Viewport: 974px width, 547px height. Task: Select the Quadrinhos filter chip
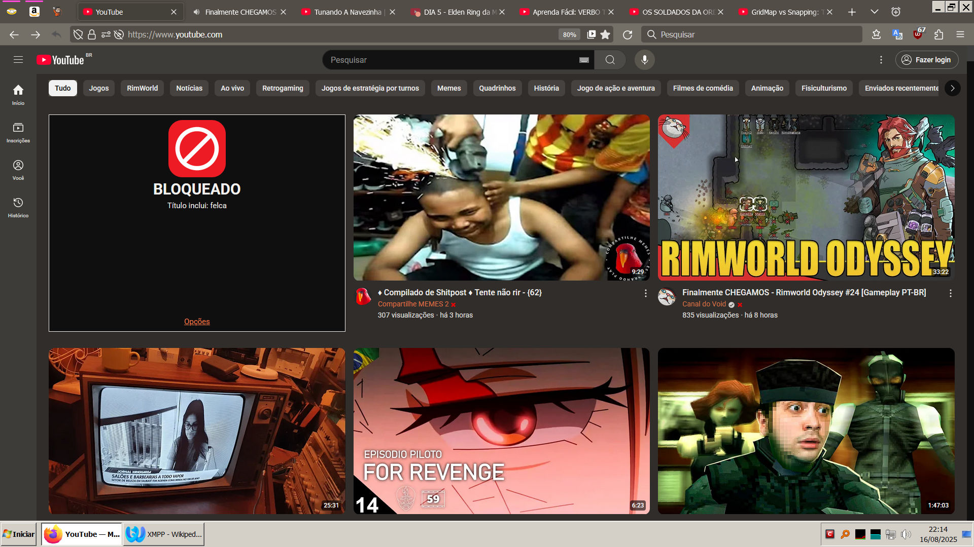point(497,88)
